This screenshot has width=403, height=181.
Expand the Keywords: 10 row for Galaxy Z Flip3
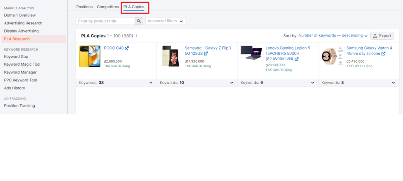click(x=232, y=83)
